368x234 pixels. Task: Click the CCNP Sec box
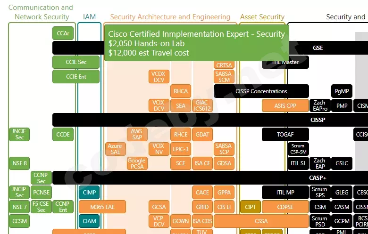[41, 178]
